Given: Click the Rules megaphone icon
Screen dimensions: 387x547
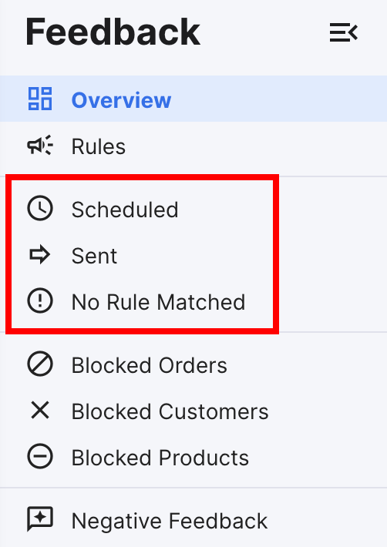Looking at the screenshot, I should pos(40,145).
